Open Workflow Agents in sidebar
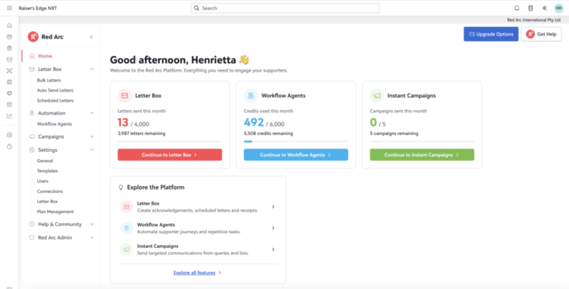Image resolution: width=569 pixels, height=289 pixels. point(55,124)
